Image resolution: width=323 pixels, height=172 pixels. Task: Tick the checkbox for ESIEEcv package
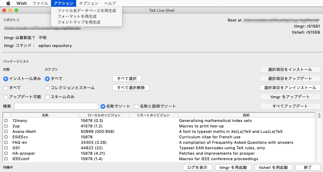6,137
